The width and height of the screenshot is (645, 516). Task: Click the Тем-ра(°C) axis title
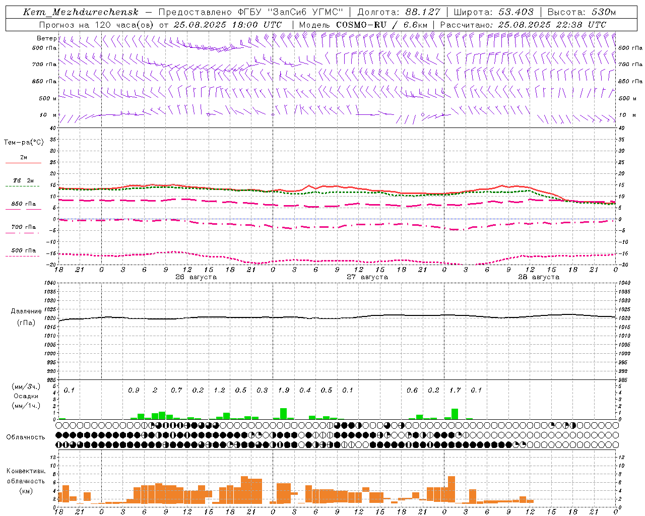point(24,143)
